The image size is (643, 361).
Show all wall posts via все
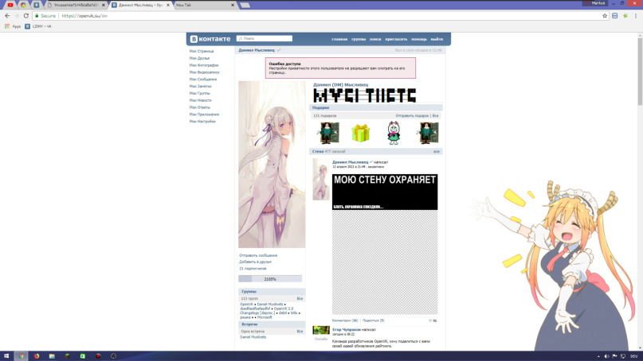[437, 151]
